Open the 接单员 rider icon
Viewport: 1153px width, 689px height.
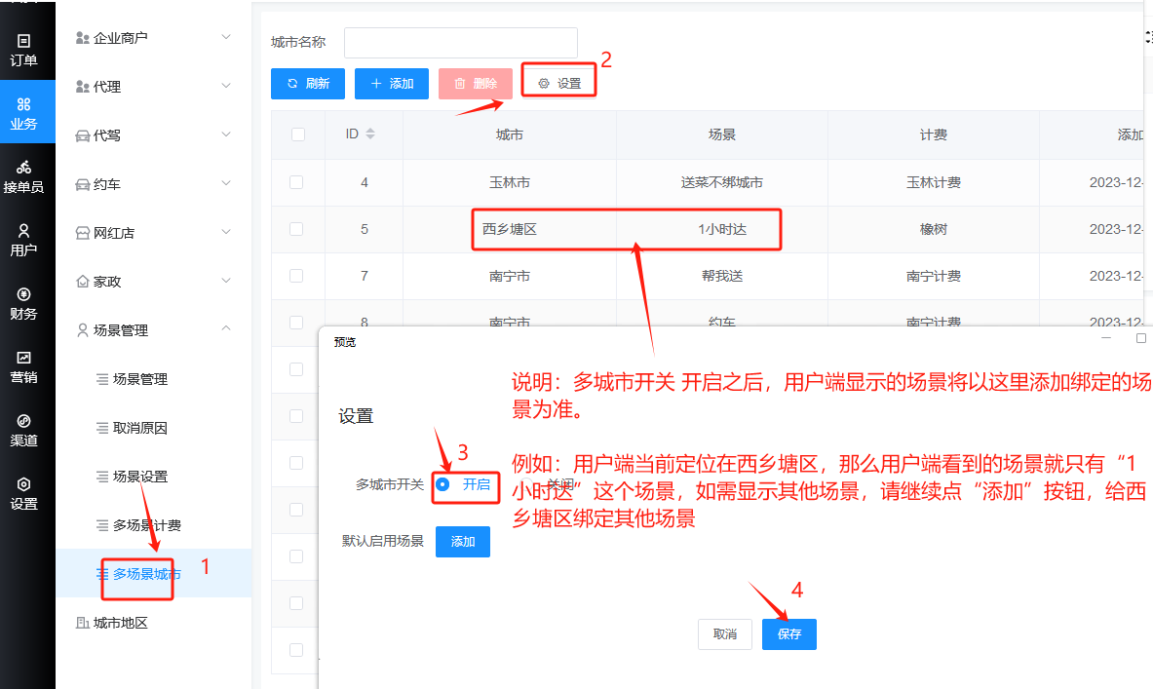point(23,168)
